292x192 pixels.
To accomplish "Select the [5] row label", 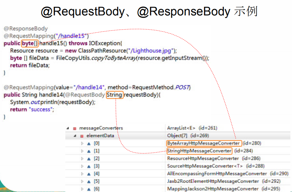I will click(x=97, y=181).
